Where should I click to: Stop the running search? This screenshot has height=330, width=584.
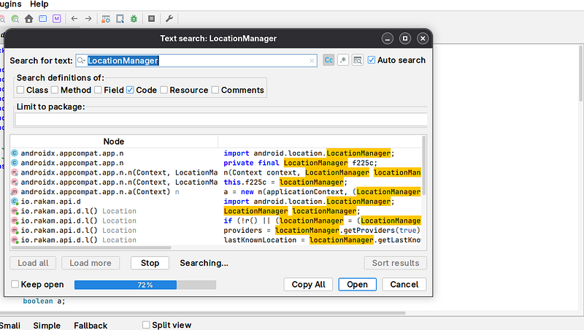(x=150, y=263)
